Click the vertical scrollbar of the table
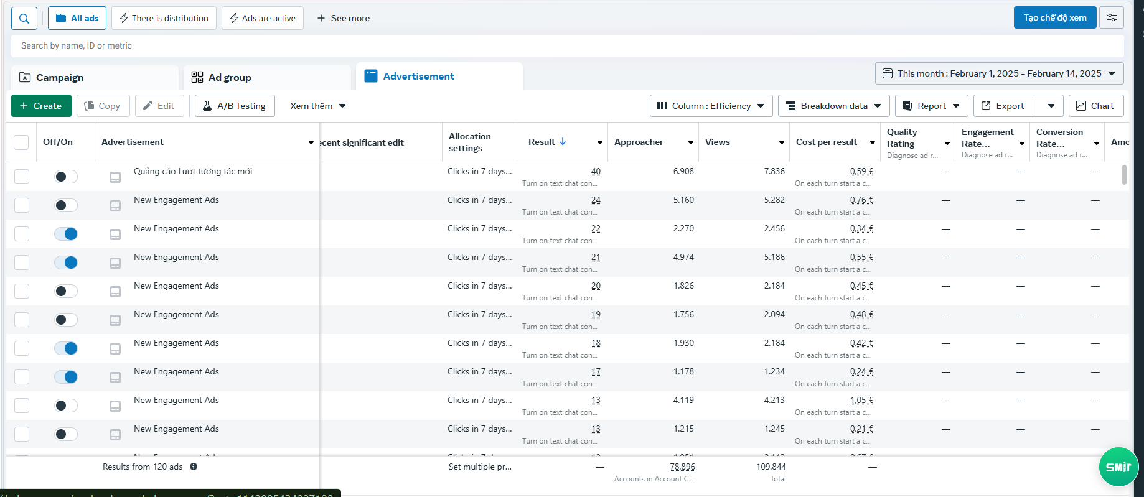The image size is (1144, 497). [x=1124, y=175]
